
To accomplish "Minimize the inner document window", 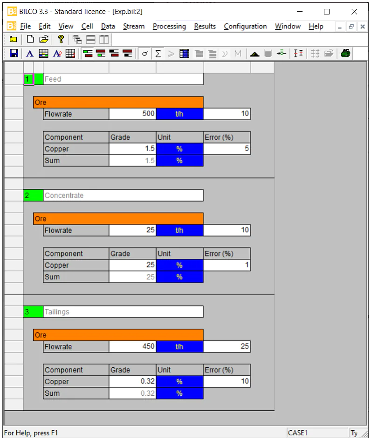I will click(340, 27).
